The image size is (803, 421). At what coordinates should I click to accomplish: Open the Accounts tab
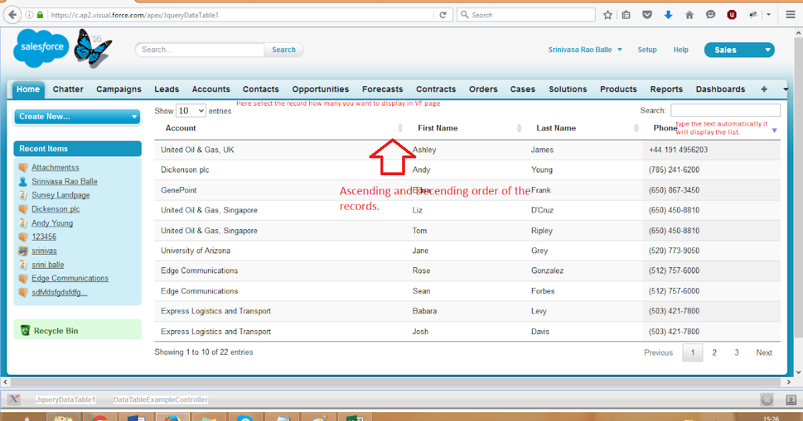tap(211, 89)
